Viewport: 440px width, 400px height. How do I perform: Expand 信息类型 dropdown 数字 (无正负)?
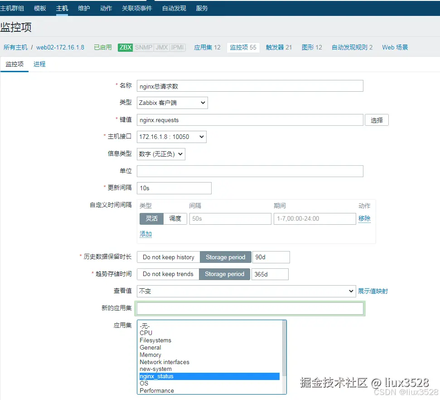click(x=161, y=154)
